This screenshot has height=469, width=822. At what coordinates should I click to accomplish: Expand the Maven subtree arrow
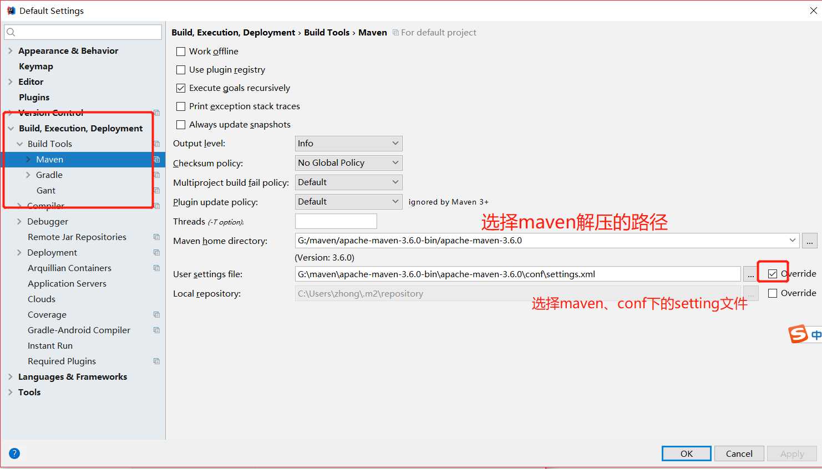pyautogui.click(x=28, y=159)
